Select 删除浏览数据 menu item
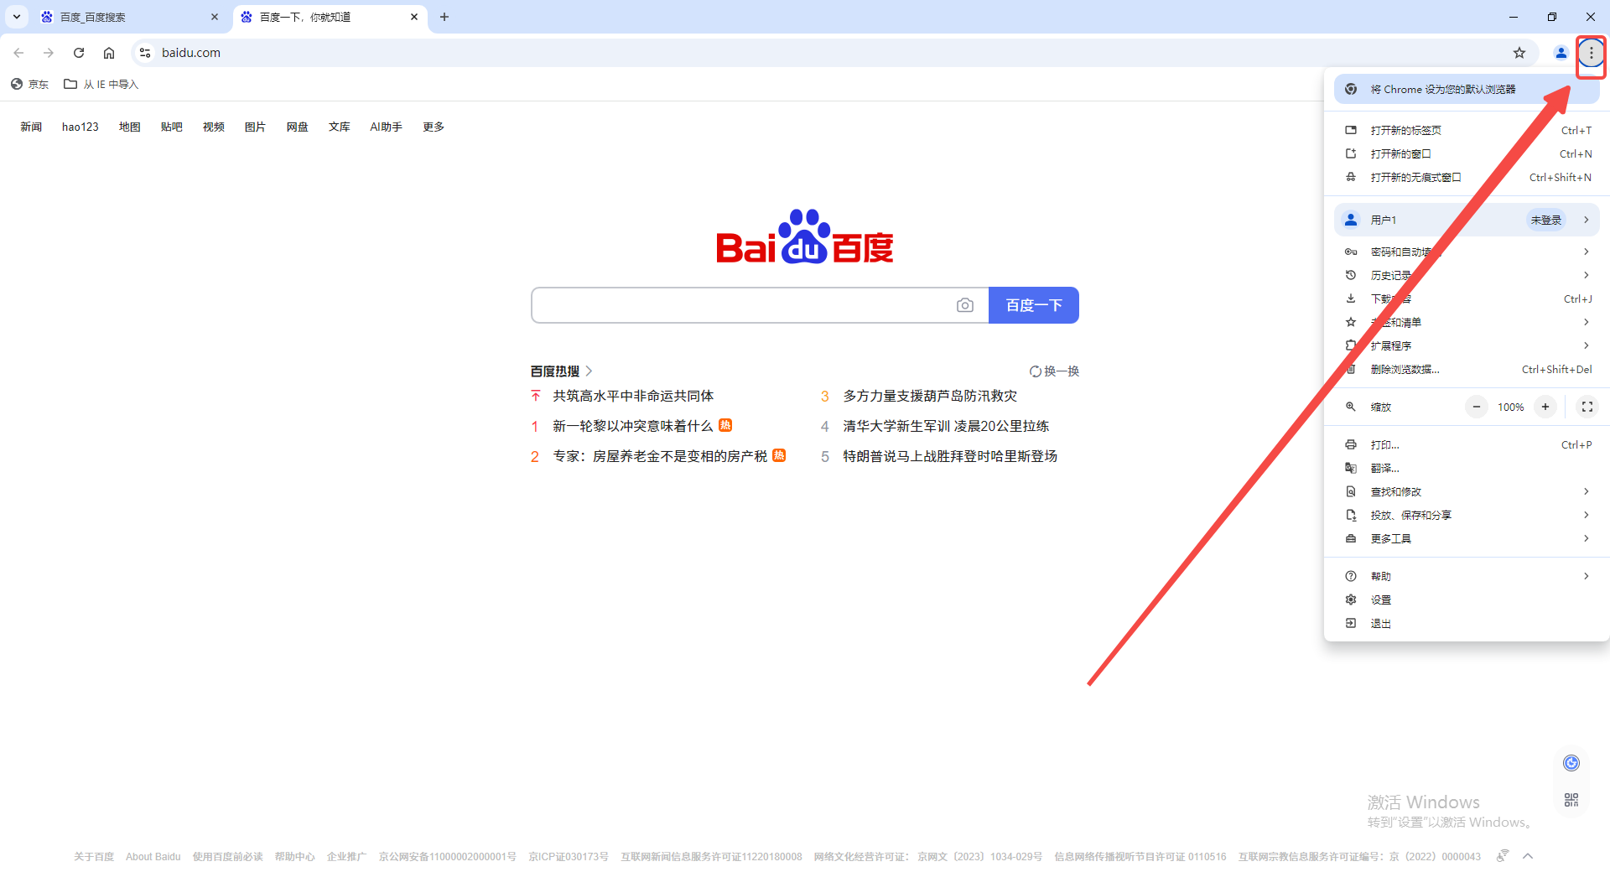 [1467, 369]
